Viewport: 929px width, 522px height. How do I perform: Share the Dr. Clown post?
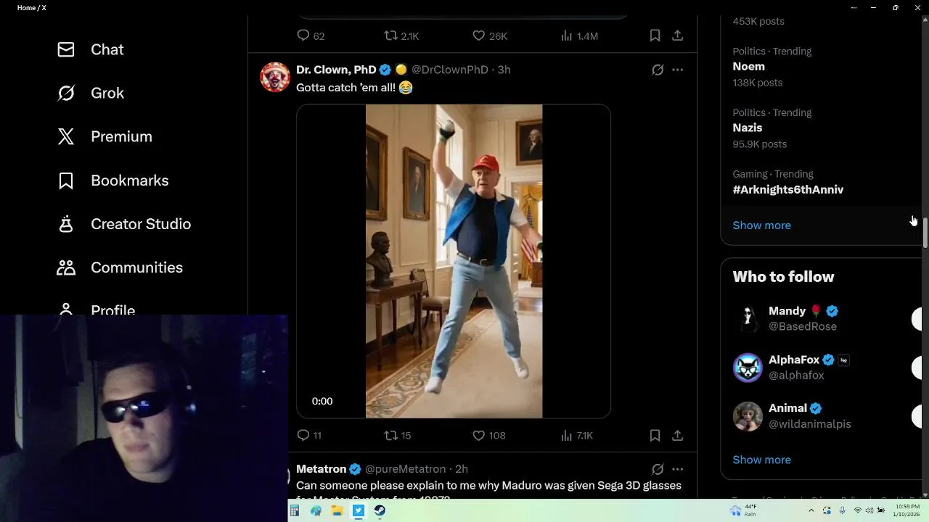point(677,435)
